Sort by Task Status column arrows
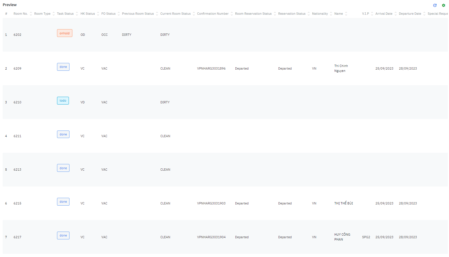Image resolution: width=449 pixels, height=257 pixels. point(77,14)
